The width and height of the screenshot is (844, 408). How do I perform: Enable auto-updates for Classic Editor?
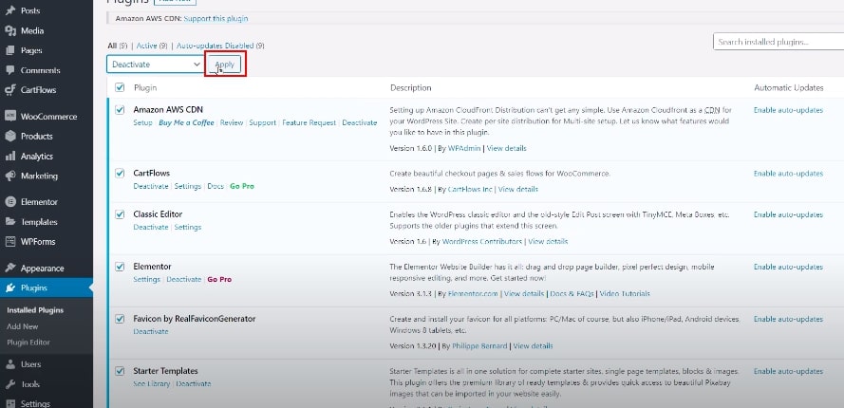pos(788,214)
